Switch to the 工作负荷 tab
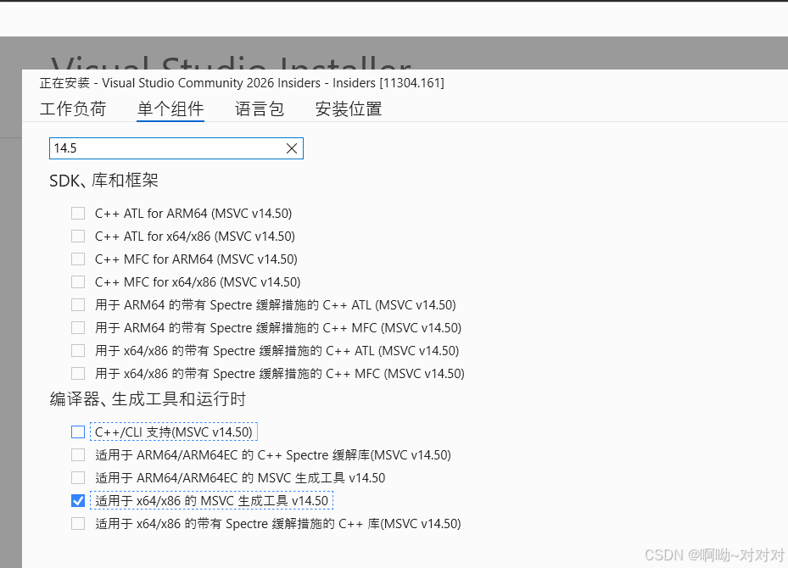Viewport: 788px width, 568px height. pos(73,109)
